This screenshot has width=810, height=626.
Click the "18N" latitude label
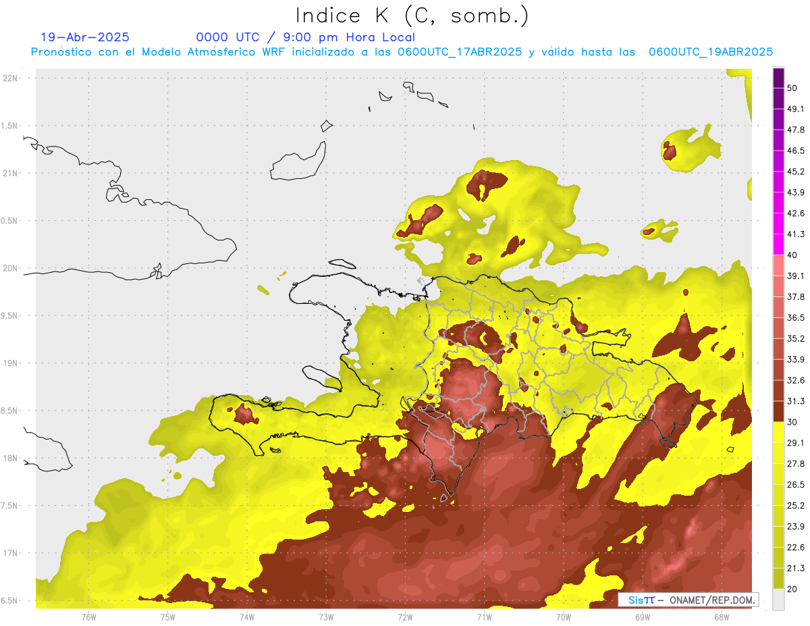pyautogui.click(x=10, y=459)
